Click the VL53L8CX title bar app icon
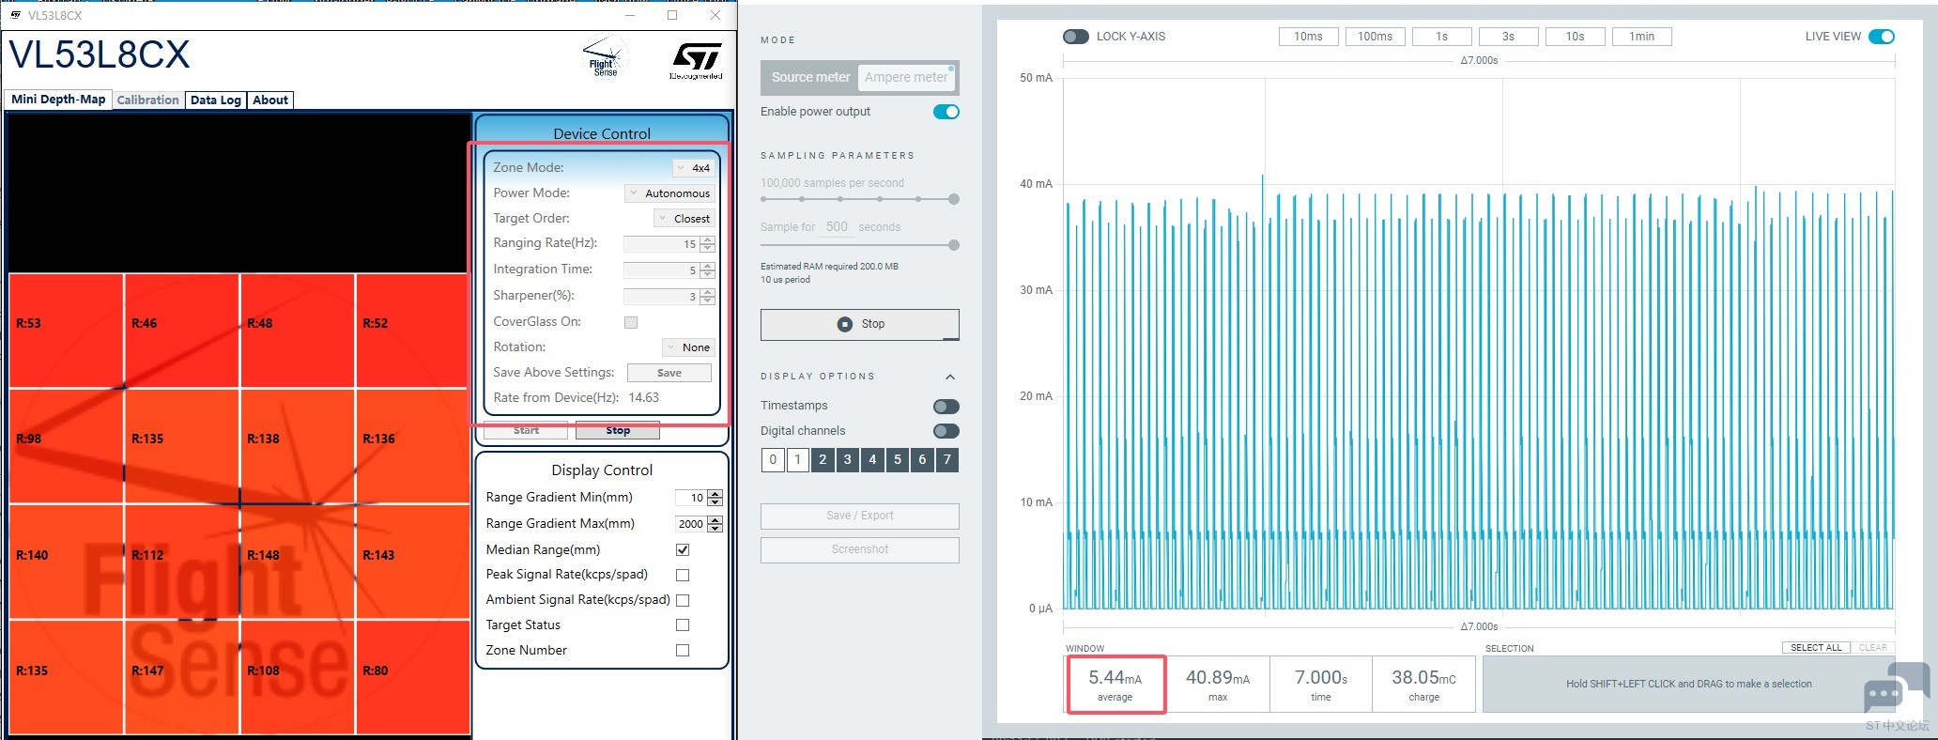 click(x=15, y=15)
